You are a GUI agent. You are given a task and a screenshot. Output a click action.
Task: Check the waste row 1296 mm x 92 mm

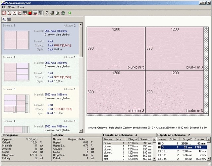[159, 155]
